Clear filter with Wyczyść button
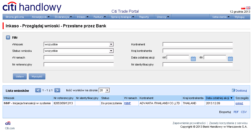Screen dimensions: 251x130 click(x=37, y=76)
